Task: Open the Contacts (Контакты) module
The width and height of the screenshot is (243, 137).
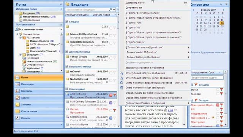Action: pos(39,91)
